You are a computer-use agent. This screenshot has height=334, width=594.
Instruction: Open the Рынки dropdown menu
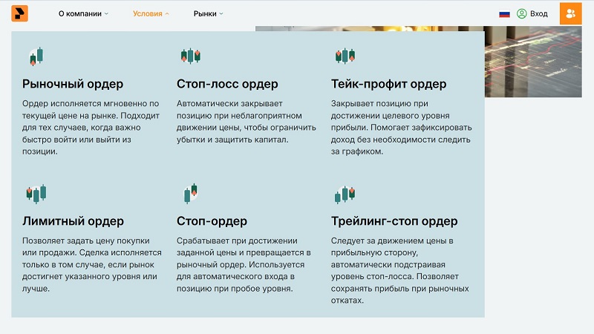pos(208,13)
